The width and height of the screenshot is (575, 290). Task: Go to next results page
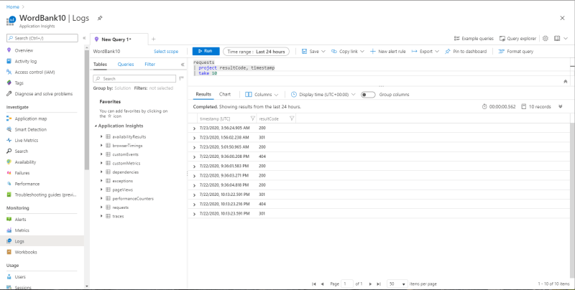point(370,284)
